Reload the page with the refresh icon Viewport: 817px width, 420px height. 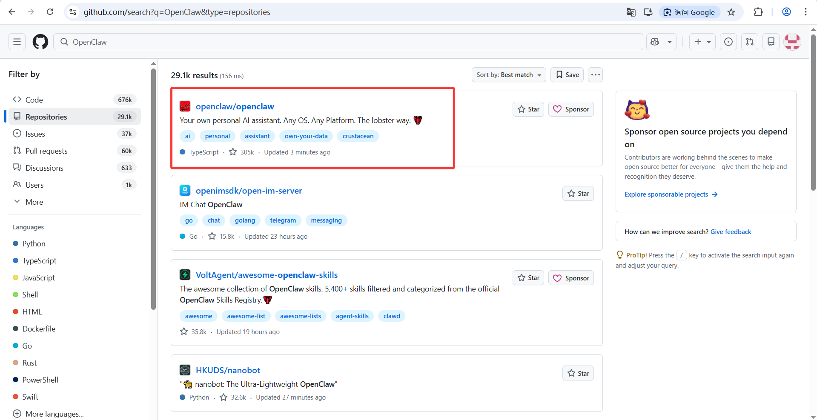click(50, 12)
